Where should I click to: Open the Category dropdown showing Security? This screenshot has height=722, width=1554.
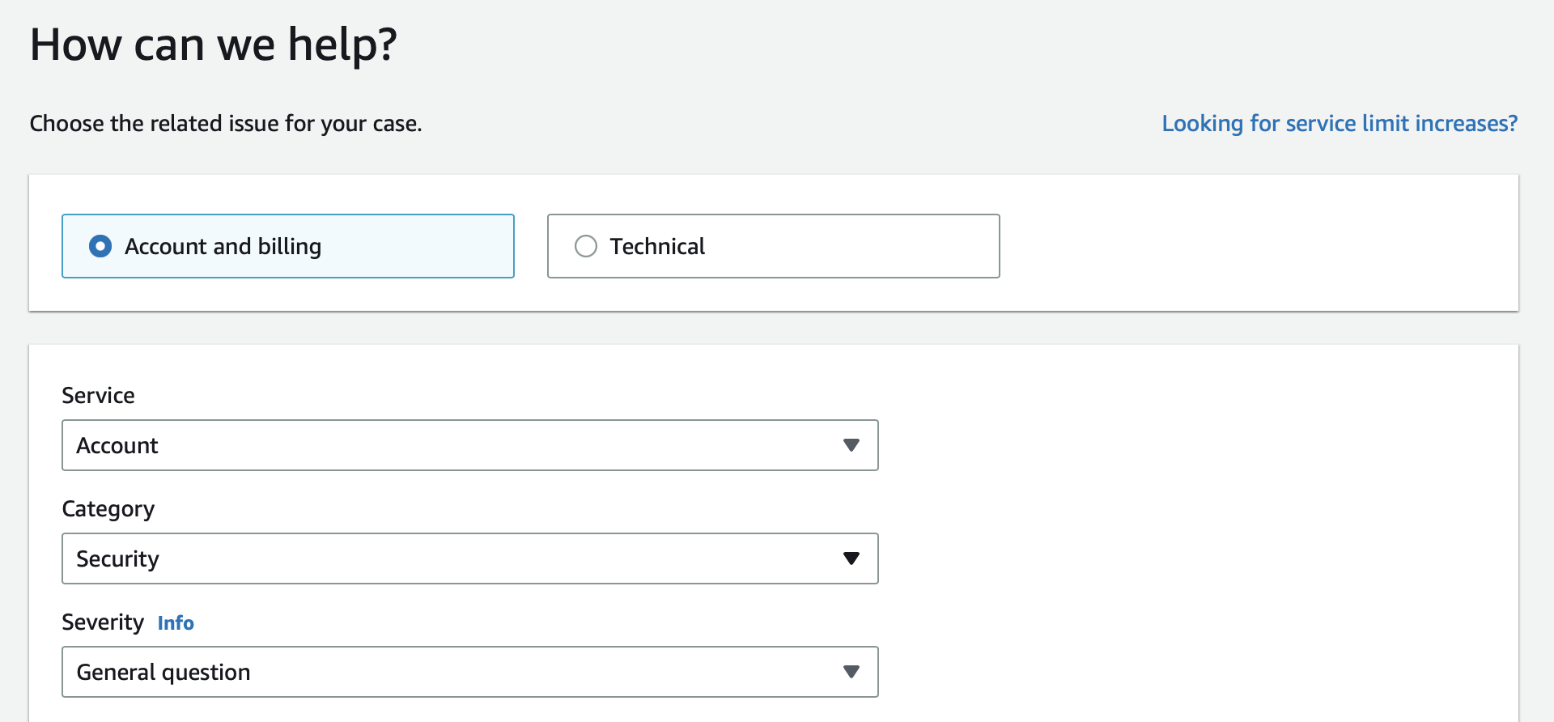tap(470, 558)
